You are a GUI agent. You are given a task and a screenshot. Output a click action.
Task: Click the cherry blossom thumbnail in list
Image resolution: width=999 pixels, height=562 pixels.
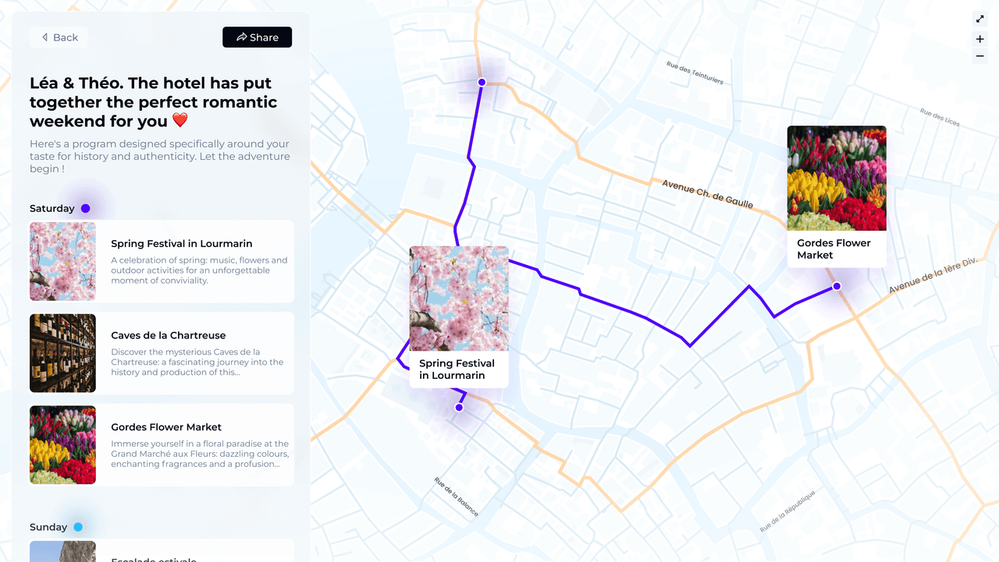pos(62,261)
